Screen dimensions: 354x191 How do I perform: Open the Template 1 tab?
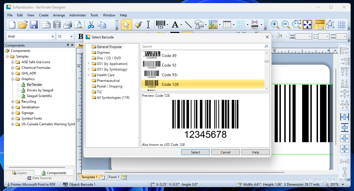(x=89, y=177)
